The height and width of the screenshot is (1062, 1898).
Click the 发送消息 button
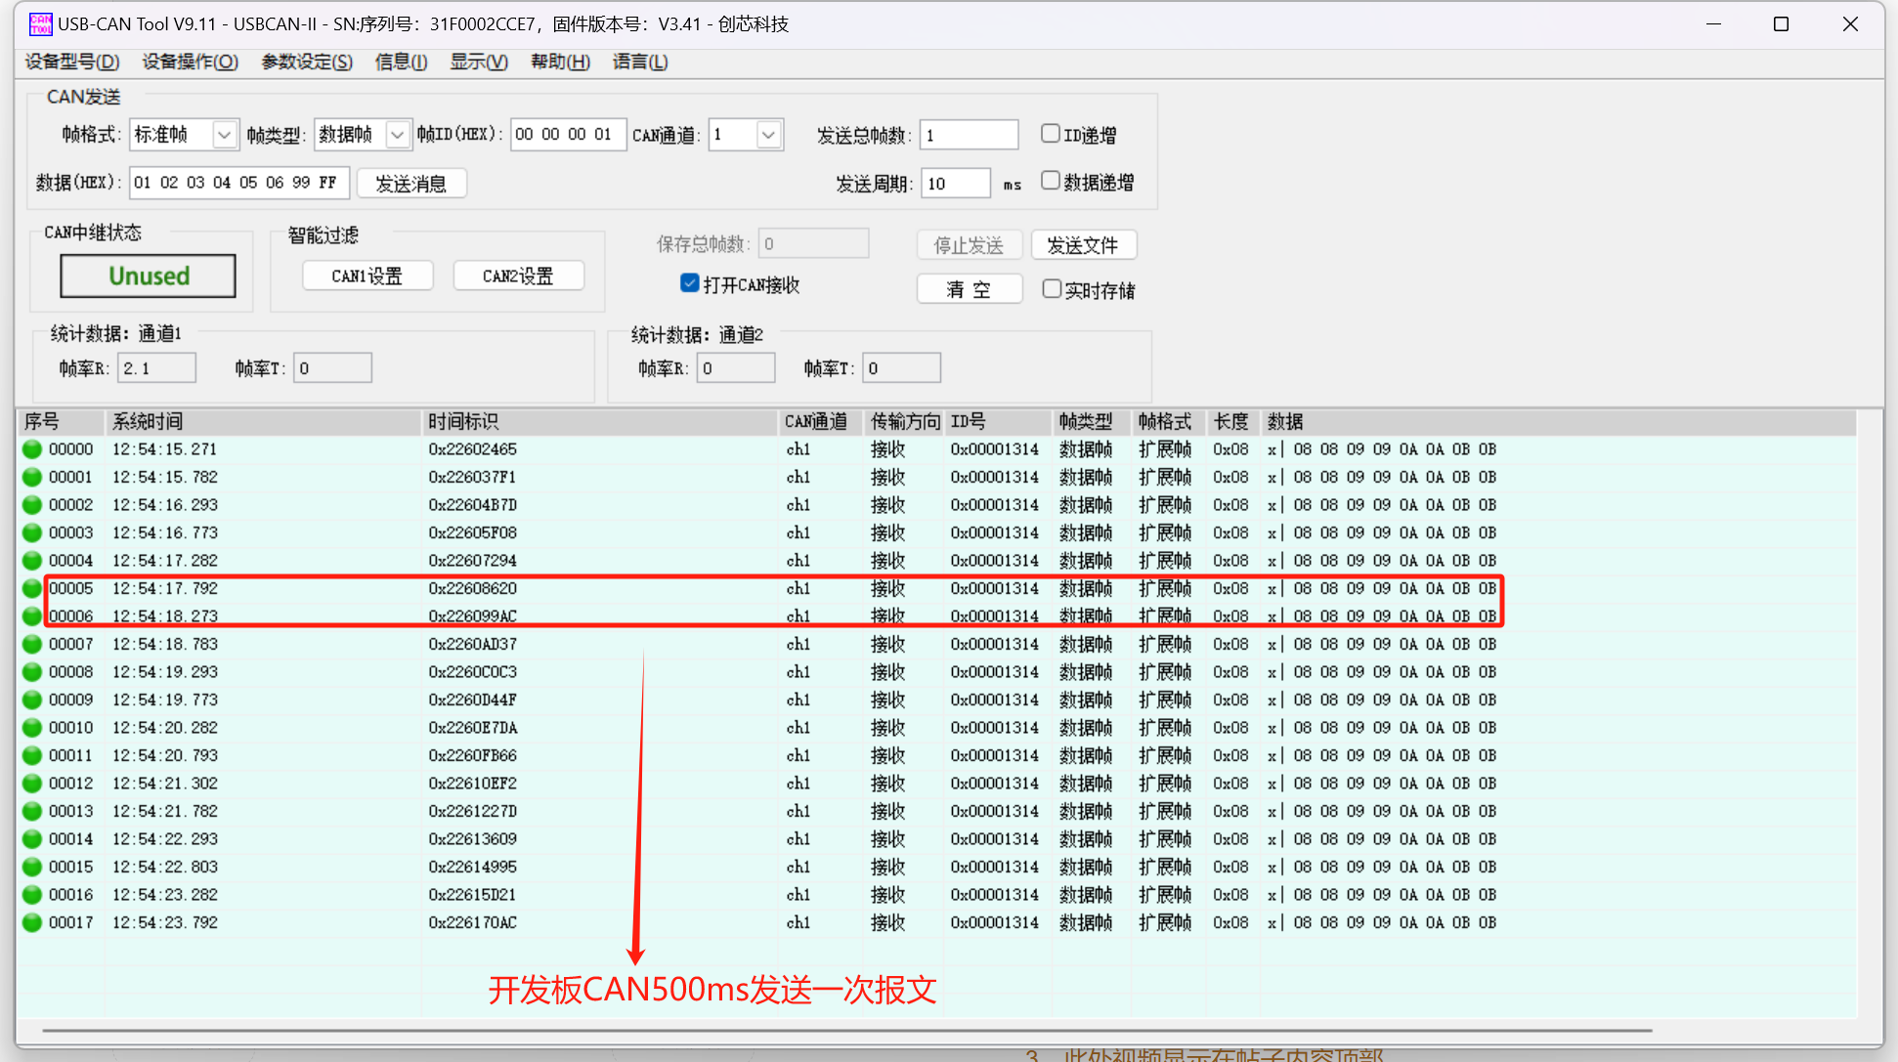tap(411, 184)
